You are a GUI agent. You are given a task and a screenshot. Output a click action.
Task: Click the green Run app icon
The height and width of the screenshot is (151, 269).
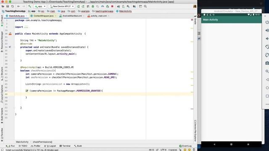(x=78, y=6)
